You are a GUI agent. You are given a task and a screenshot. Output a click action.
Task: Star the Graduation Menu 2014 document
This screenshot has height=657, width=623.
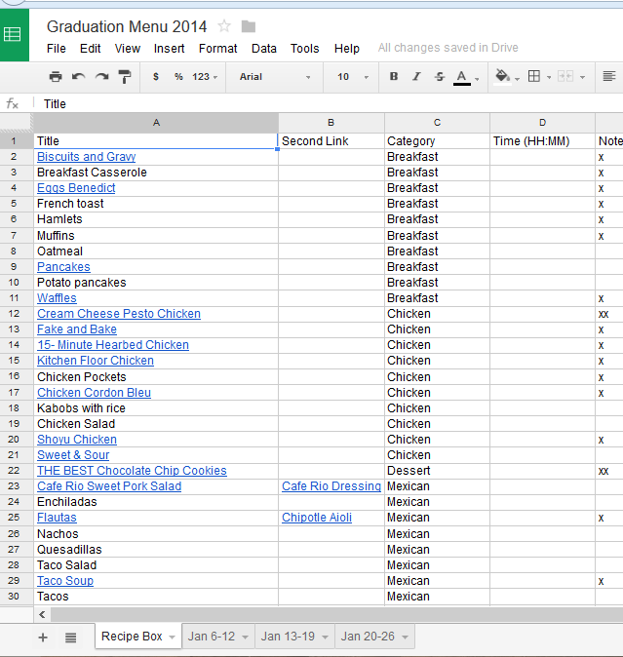click(224, 26)
